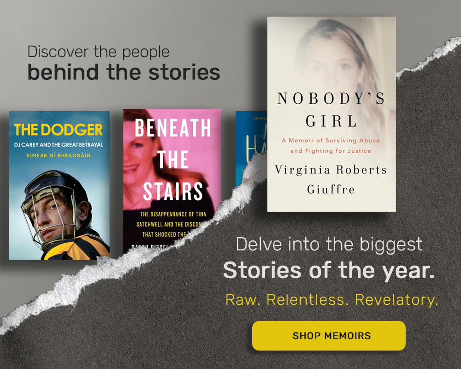
Task: Open The Dodger book cover
Action: point(59,185)
